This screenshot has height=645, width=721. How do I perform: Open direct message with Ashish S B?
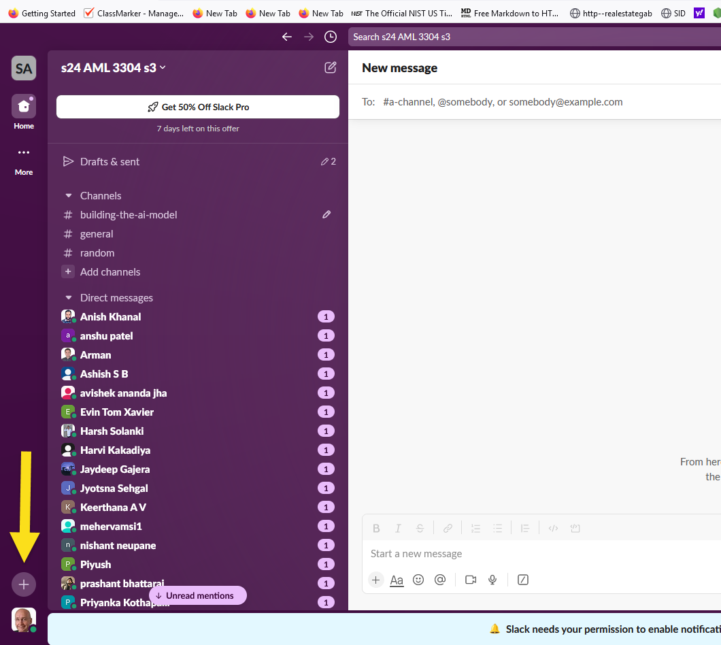(x=198, y=374)
